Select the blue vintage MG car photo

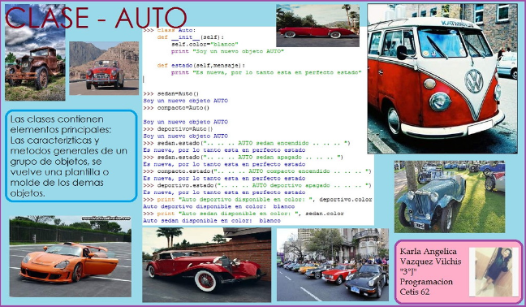[450, 197]
